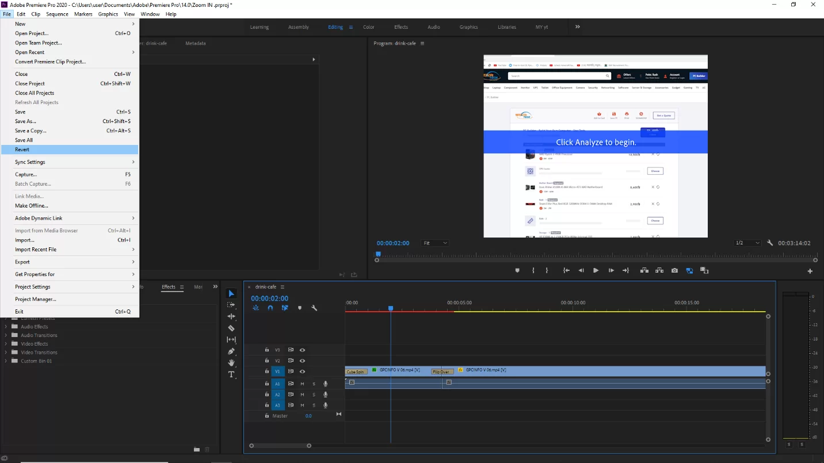Open playback resolution 1/2 dropdown
The image size is (824, 463).
747,243
